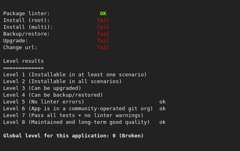Click the Global level Broken summary line

[73, 136]
